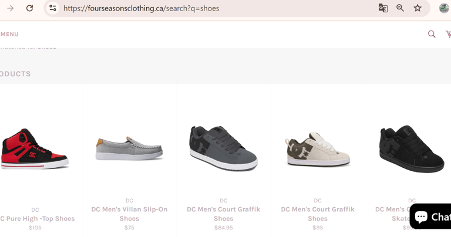The height and width of the screenshot is (237, 451).
Task: Click the zoom magnifier icon in address bar
Action: [x=400, y=8]
